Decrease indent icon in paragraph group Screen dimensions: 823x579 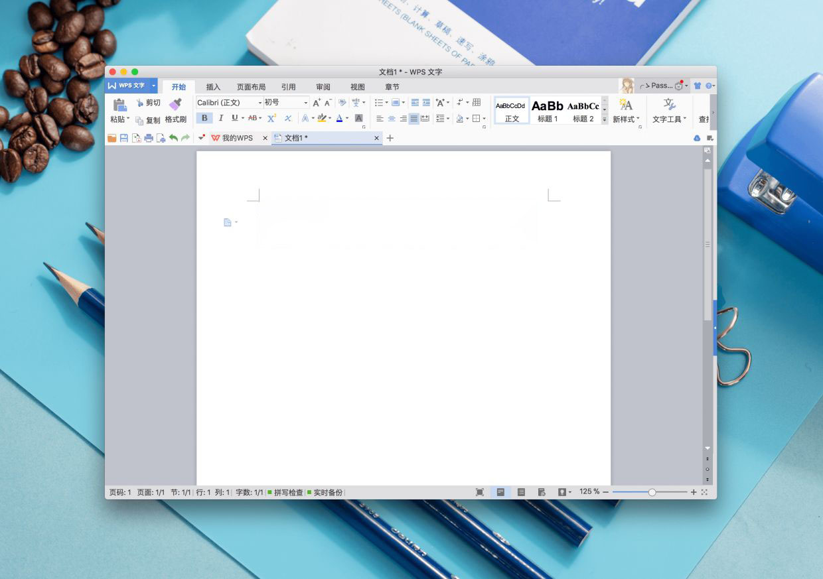415,103
